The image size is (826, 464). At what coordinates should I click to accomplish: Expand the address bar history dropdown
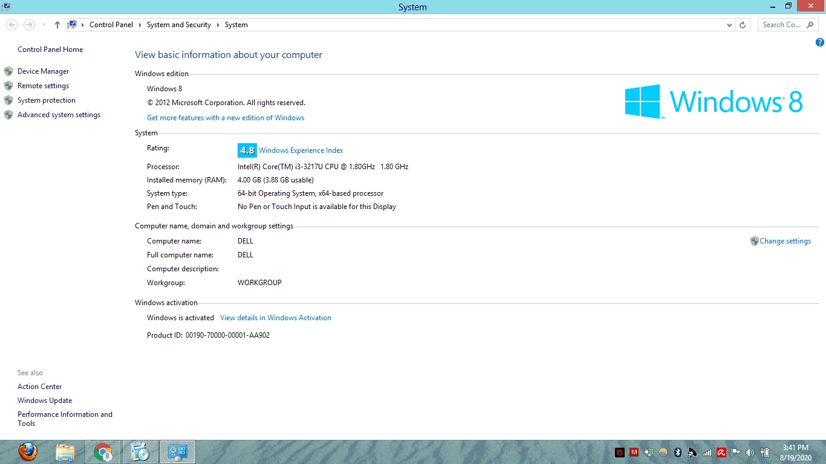(729, 25)
